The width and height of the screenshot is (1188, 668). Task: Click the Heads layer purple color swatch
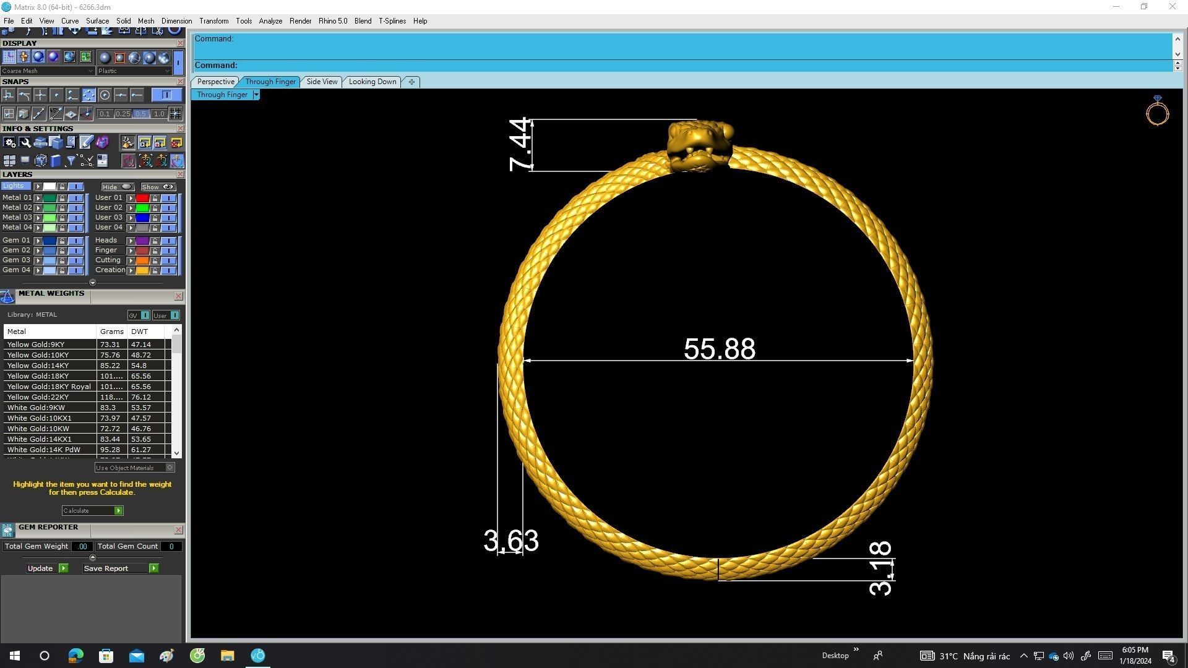point(142,241)
